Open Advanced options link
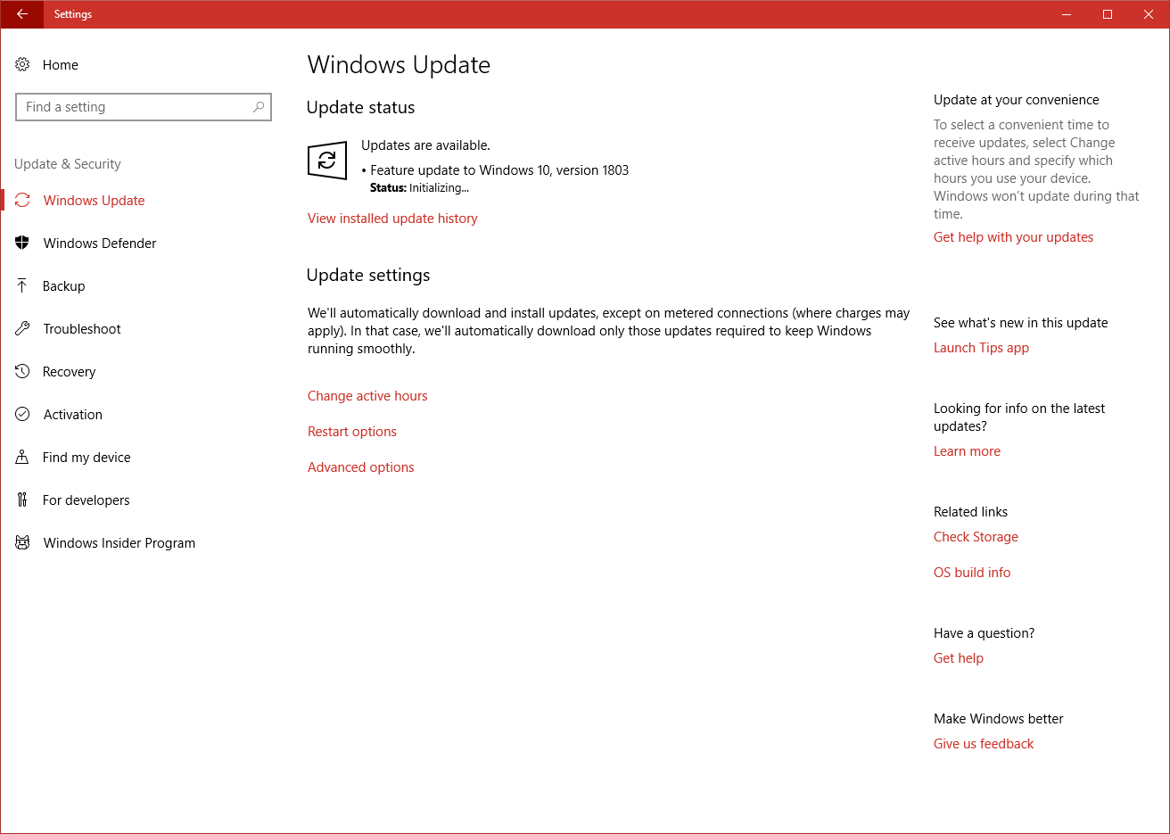 [x=360, y=467]
